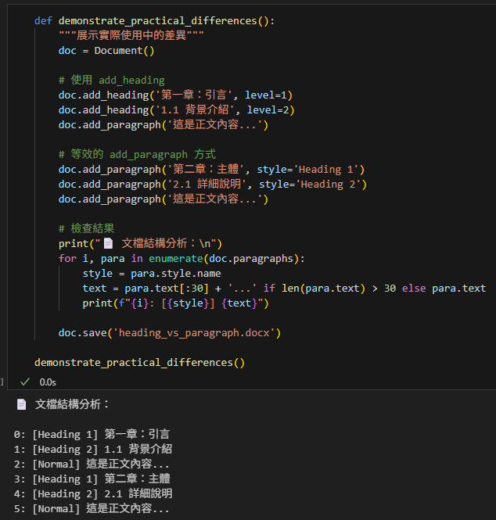Click output row 5: [Normal] 這是正文內容

coord(92,508)
